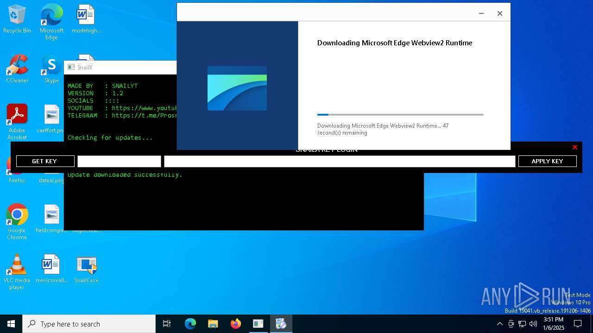
Task: Switch to the WebView2 installer taskbar item
Action: (281, 324)
